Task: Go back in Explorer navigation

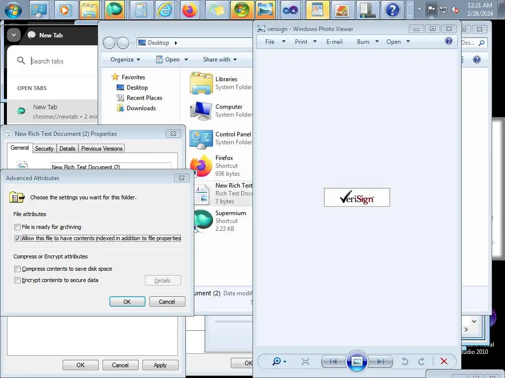Action: pos(109,43)
